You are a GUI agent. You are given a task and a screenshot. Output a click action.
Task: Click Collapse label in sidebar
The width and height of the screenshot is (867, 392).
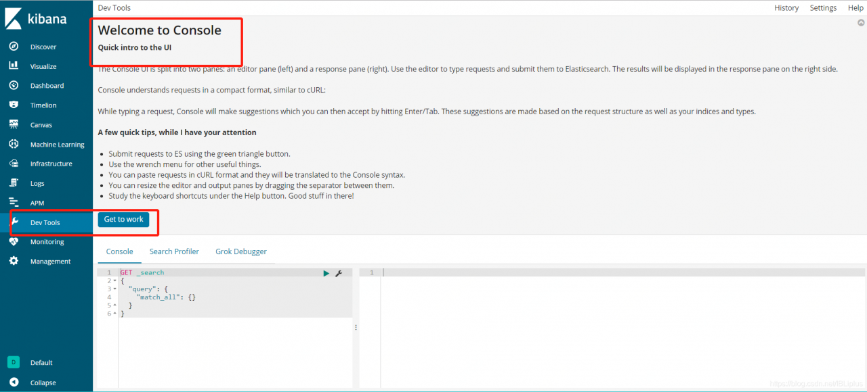pos(43,383)
